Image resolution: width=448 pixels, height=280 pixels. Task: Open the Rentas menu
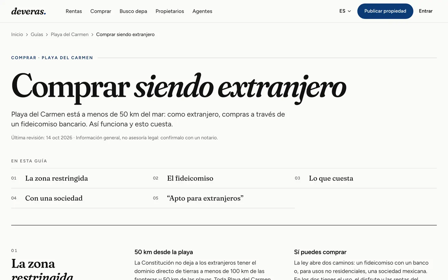click(x=74, y=11)
